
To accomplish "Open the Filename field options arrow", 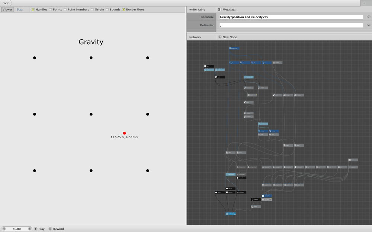I will [x=368, y=17].
